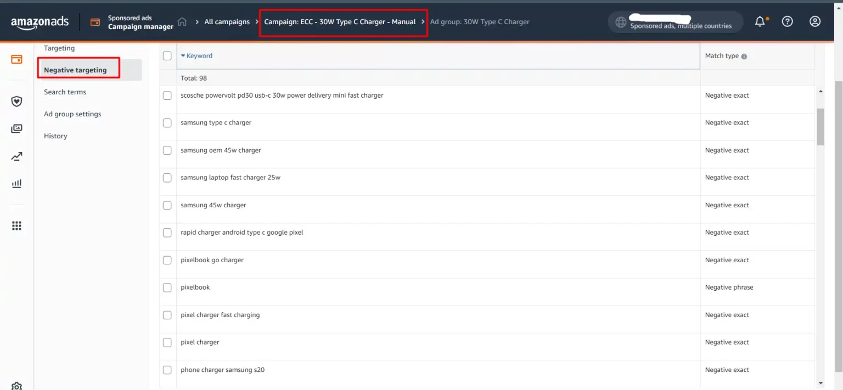Open Ad group settings
The image size is (843, 390).
[x=72, y=114]
